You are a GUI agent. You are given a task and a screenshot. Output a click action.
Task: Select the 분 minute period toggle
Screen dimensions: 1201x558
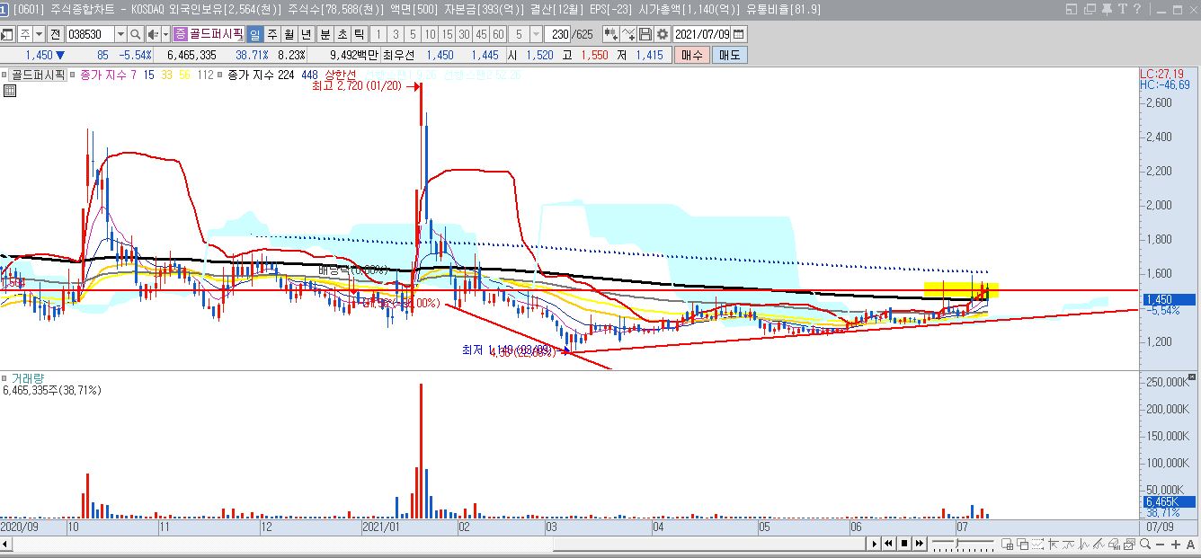325,34
